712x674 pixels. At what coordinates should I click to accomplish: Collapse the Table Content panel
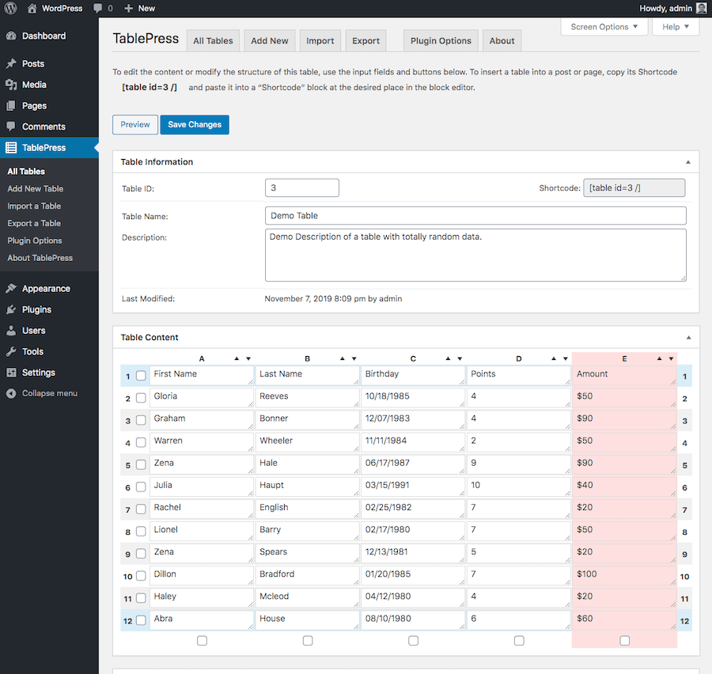pos(688,338)
